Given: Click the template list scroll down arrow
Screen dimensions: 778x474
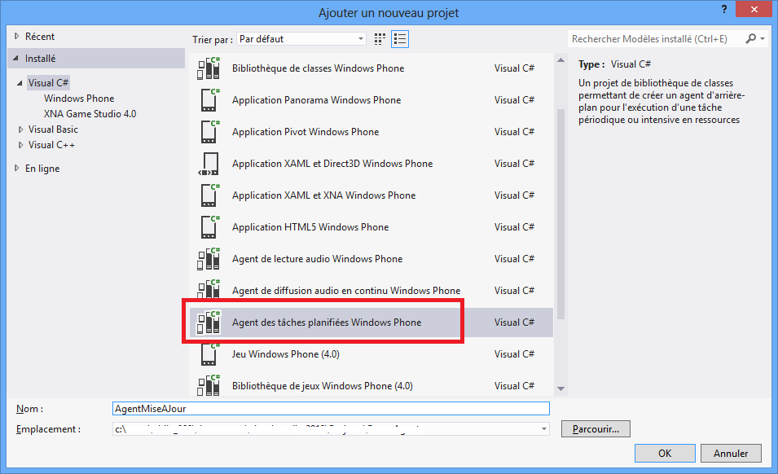Looking at the screenshot, I should 560,388.
